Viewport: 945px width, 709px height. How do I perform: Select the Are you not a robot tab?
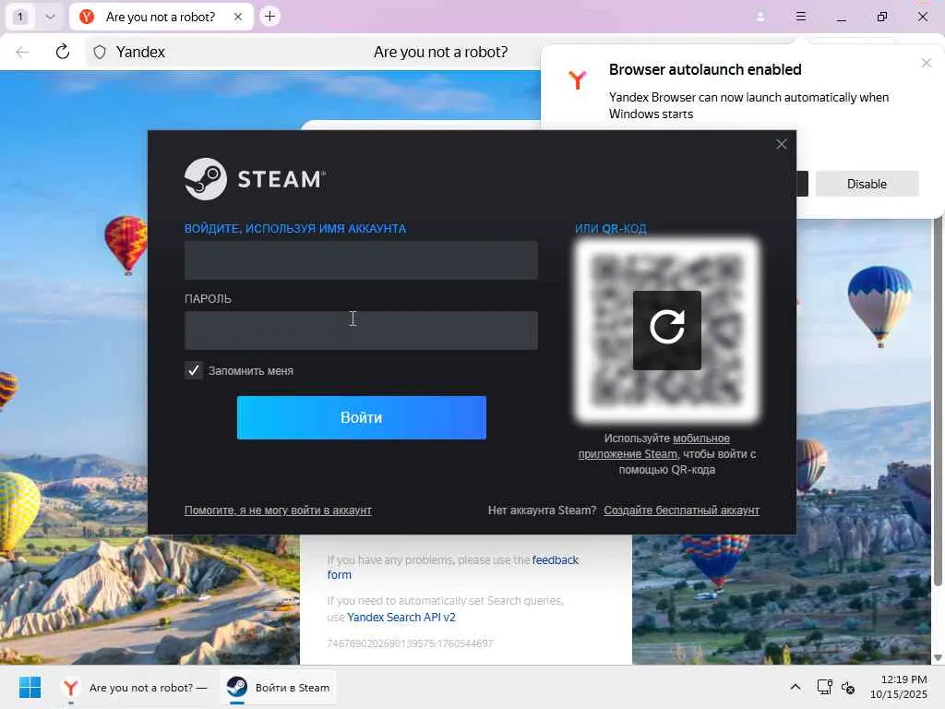coord(161,17)
